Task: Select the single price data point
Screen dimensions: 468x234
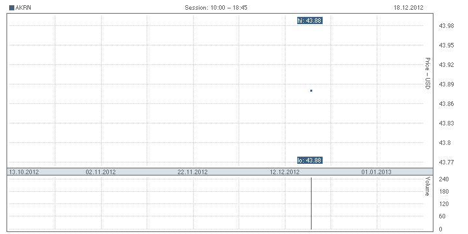Action: click(311, 90)
